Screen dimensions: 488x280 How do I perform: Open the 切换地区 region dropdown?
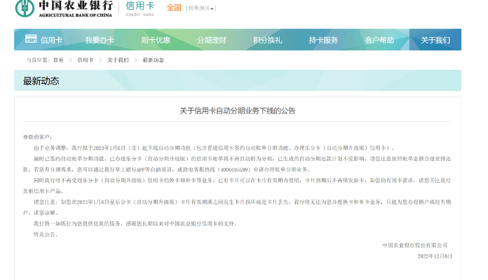pos(201,8)
